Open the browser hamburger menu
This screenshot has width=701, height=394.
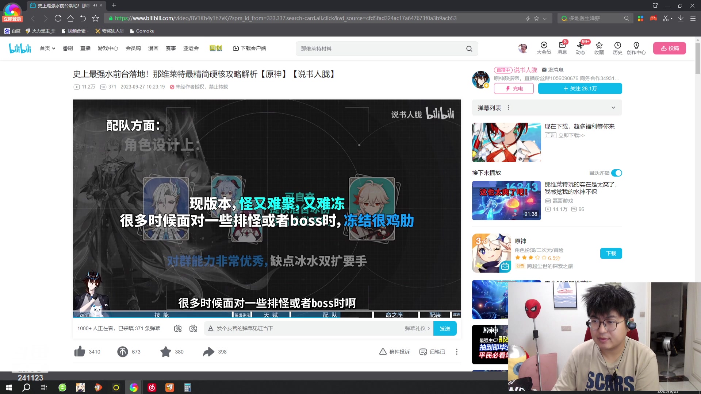693,18
